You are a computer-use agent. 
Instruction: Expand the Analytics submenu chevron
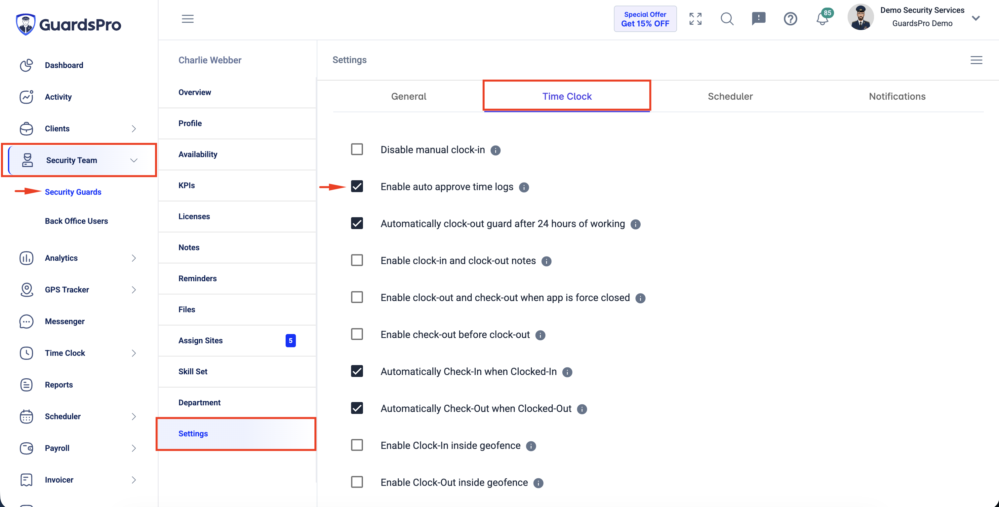click(x=134, y=258)
